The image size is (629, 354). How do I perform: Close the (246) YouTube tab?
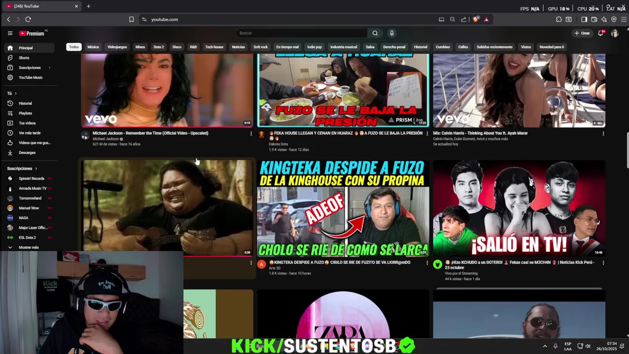[x=76, y=6]
